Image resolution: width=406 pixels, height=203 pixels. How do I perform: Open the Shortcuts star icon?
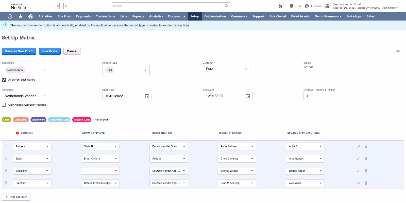(20, 16)
